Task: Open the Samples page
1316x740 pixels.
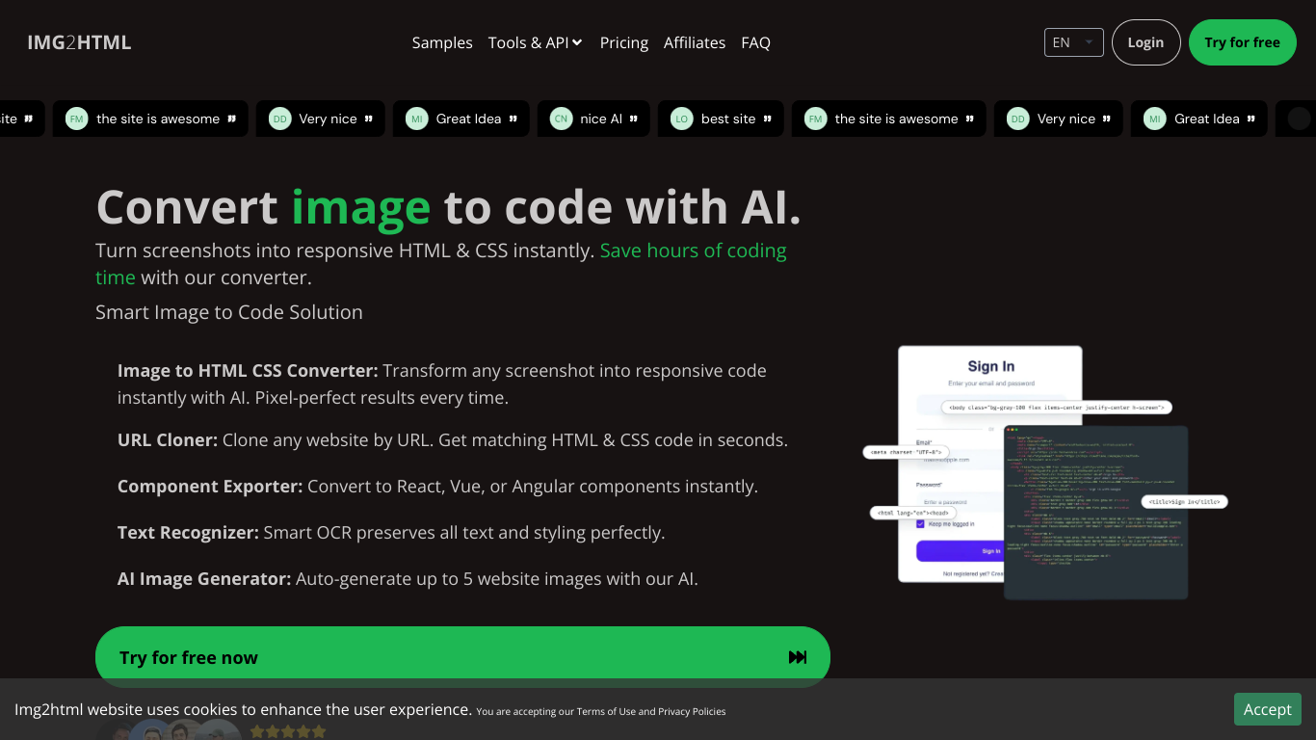Action: point(442,42)
